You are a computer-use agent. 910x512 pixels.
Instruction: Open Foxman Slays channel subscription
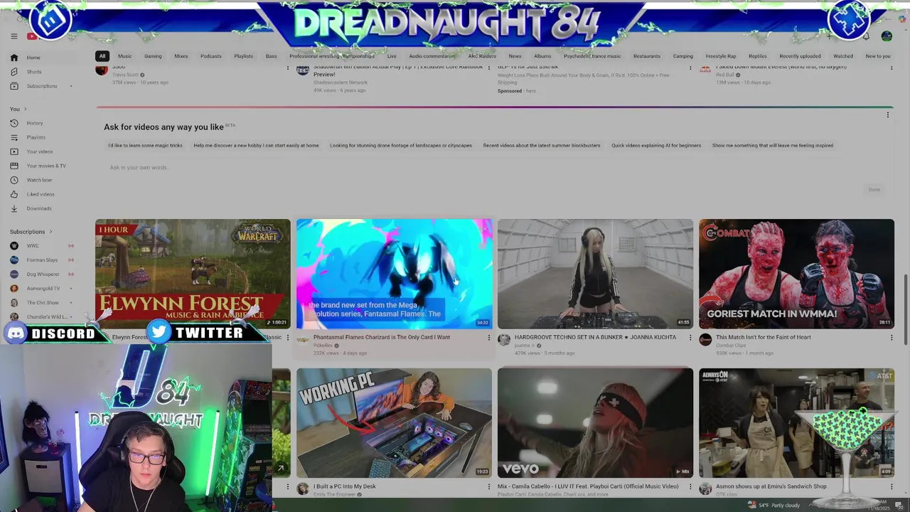tap(41, 260)
